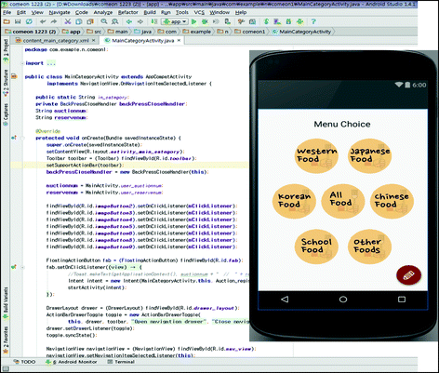The height and width of the screenshot is (373, 439).
Task: Toggle the Favorites sidebar panel
Action: point(6,340)
